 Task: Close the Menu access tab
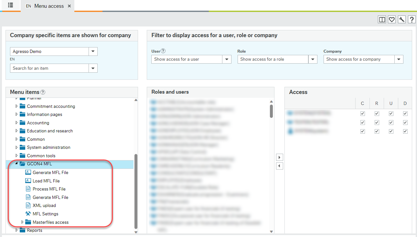pos(69,6)
